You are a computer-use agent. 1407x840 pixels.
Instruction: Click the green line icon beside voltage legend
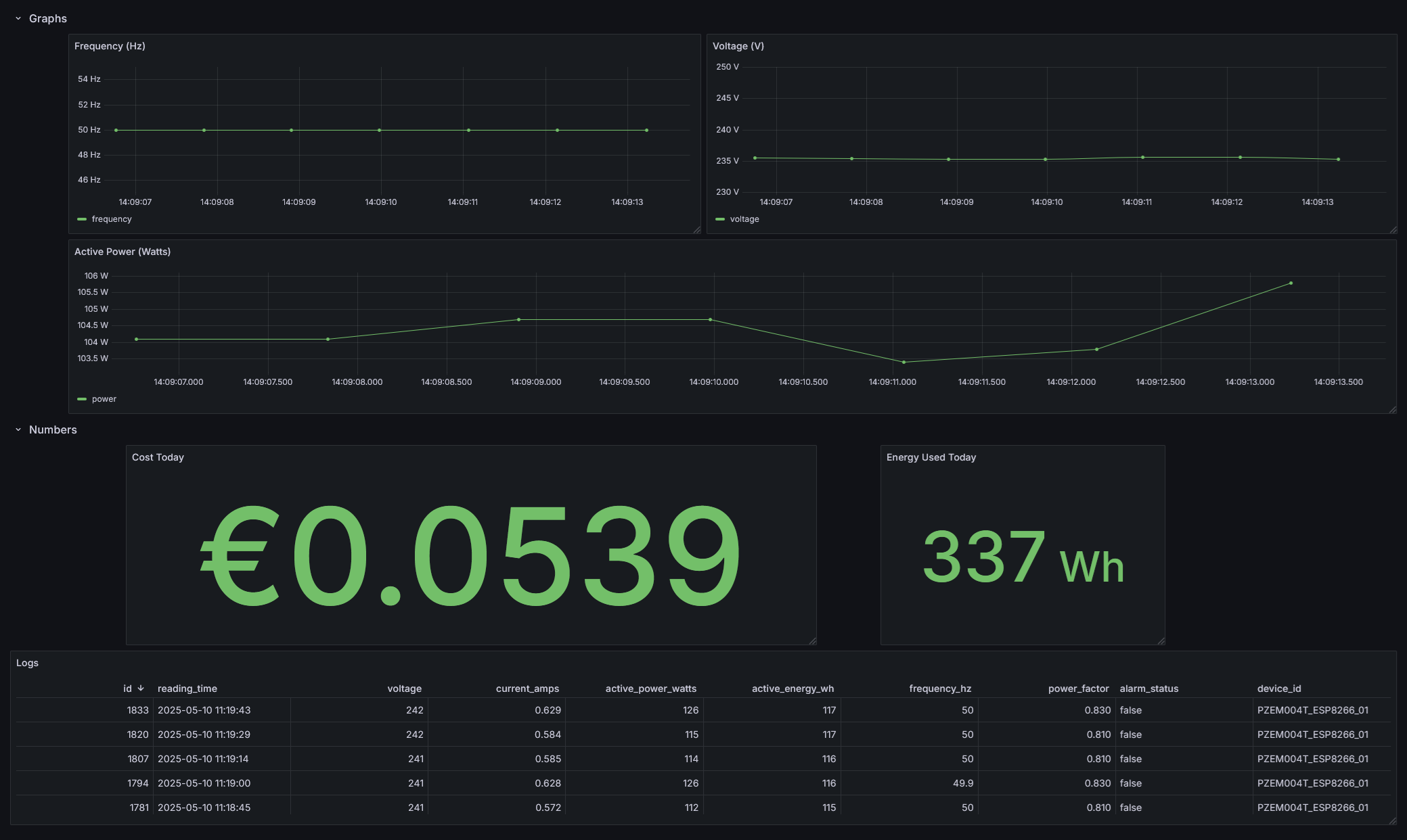pyautogui.click(x=720, y=218)
